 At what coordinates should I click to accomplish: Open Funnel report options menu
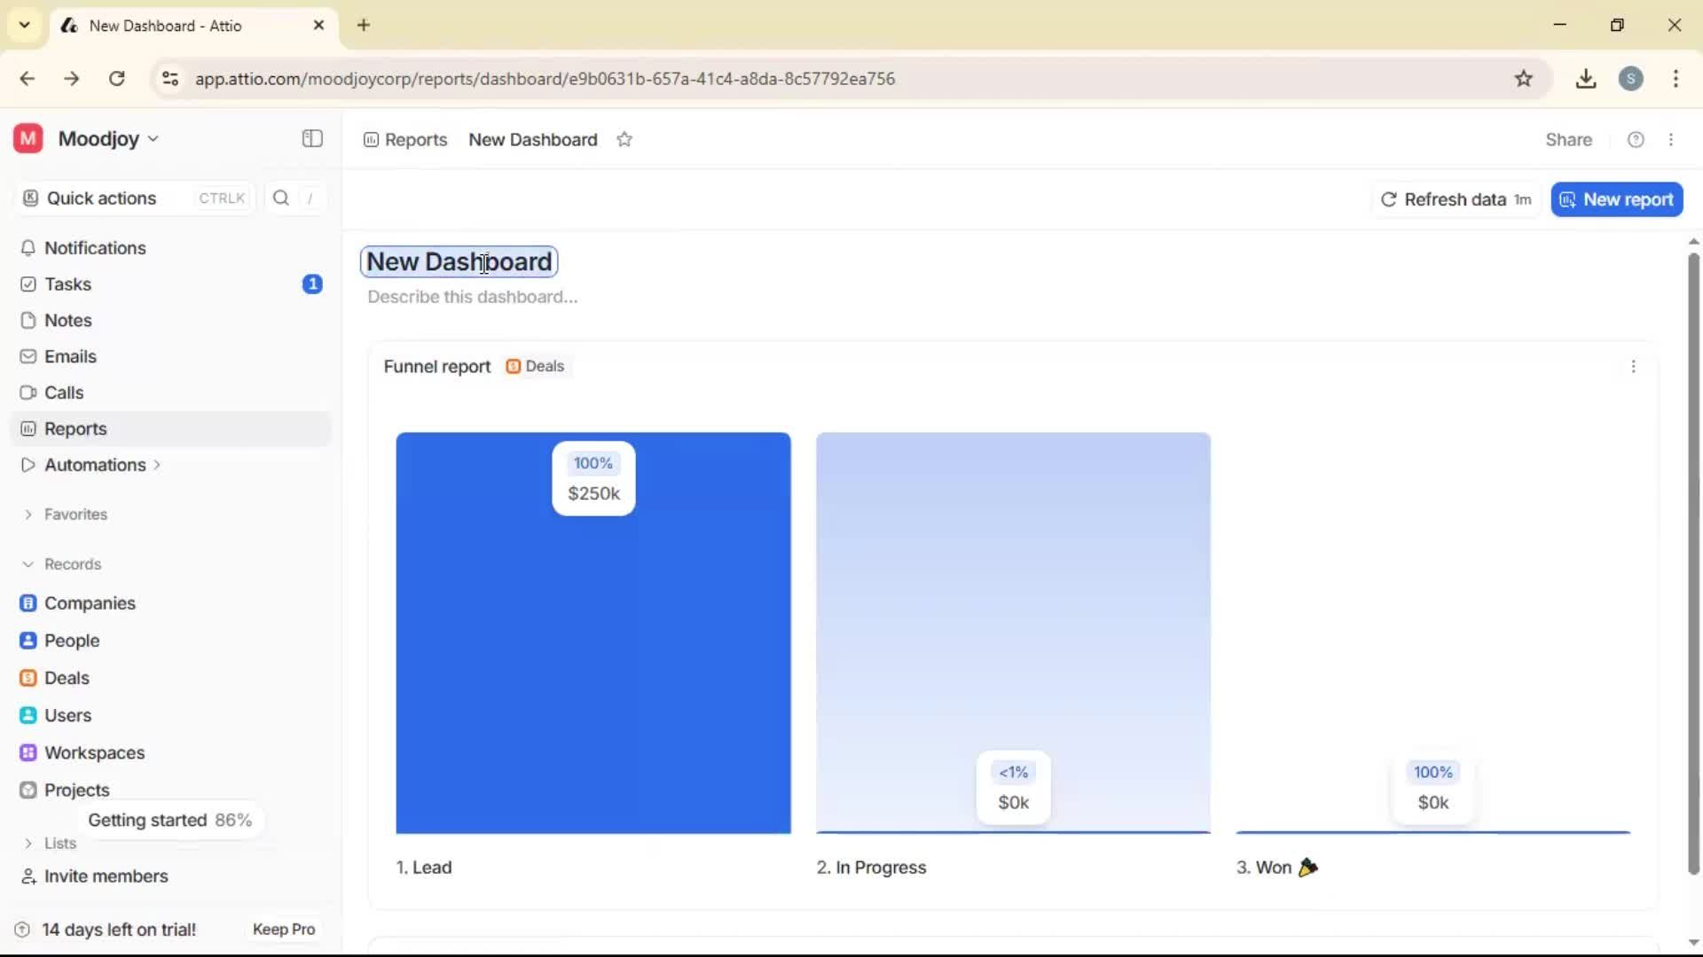pos(1635,366)
